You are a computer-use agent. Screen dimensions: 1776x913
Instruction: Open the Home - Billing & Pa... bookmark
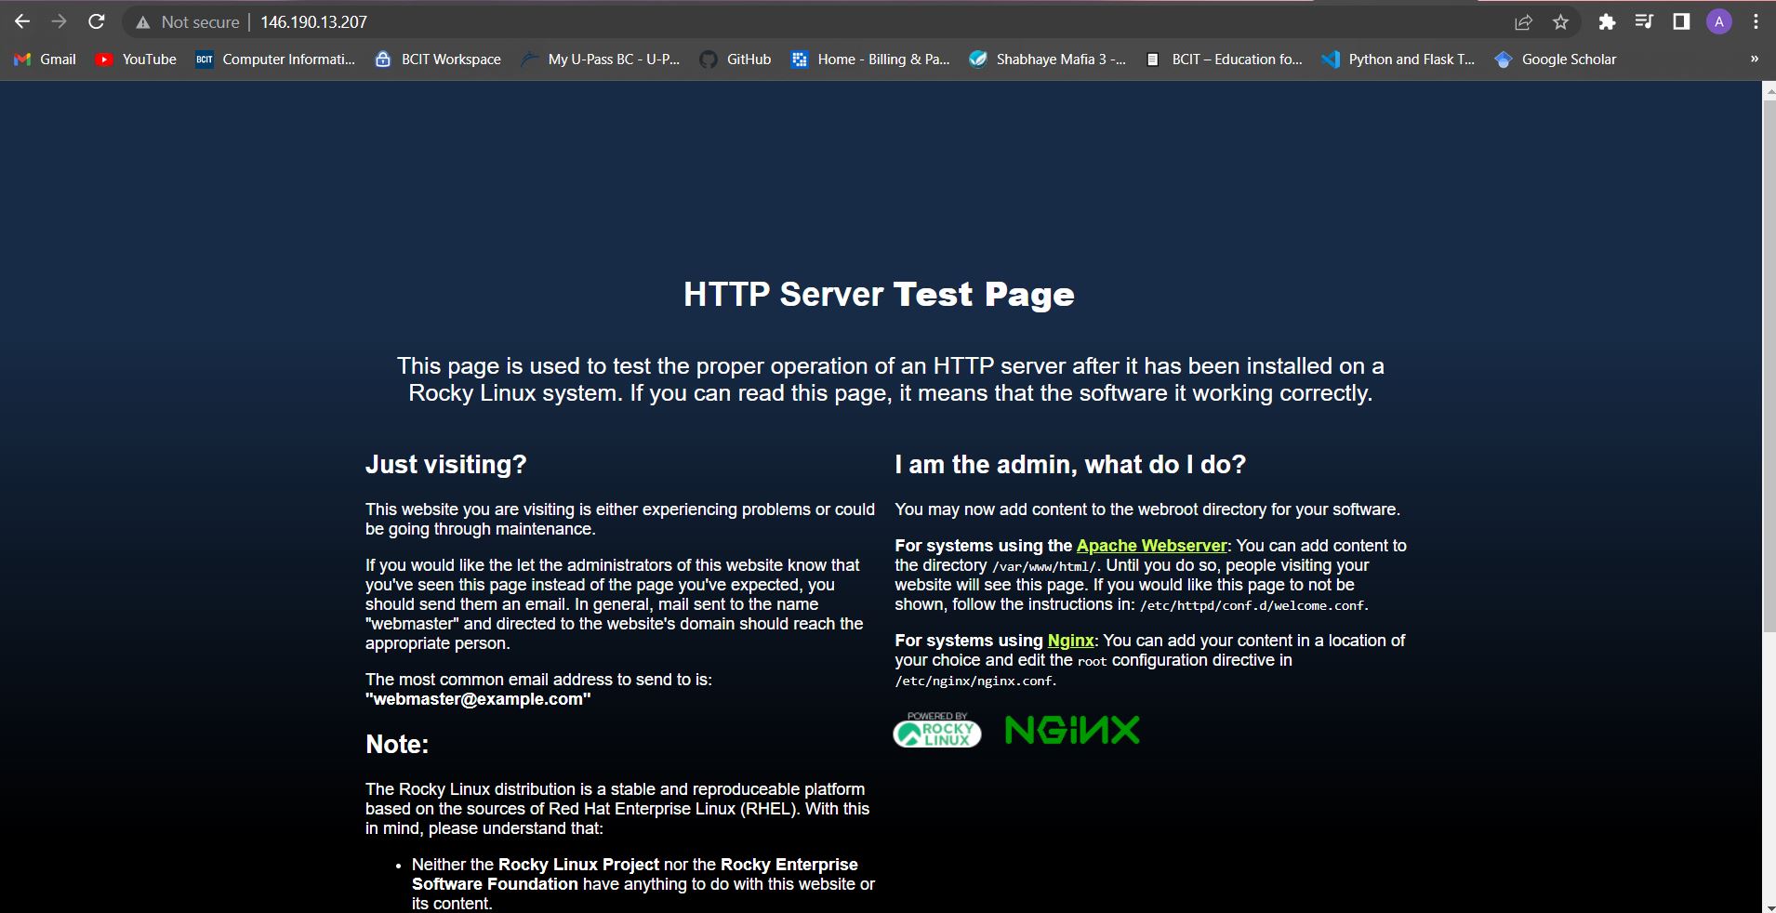click(x=870, y=59)
